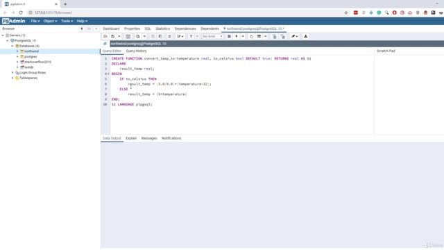The height and width of the screenshot is (250, 444).
Task: Click the View Data grid icon in Browser header
Action: (x=89, y=28)
